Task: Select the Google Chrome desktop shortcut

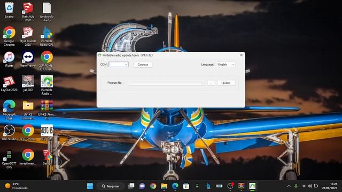Action: click(9, 36)
